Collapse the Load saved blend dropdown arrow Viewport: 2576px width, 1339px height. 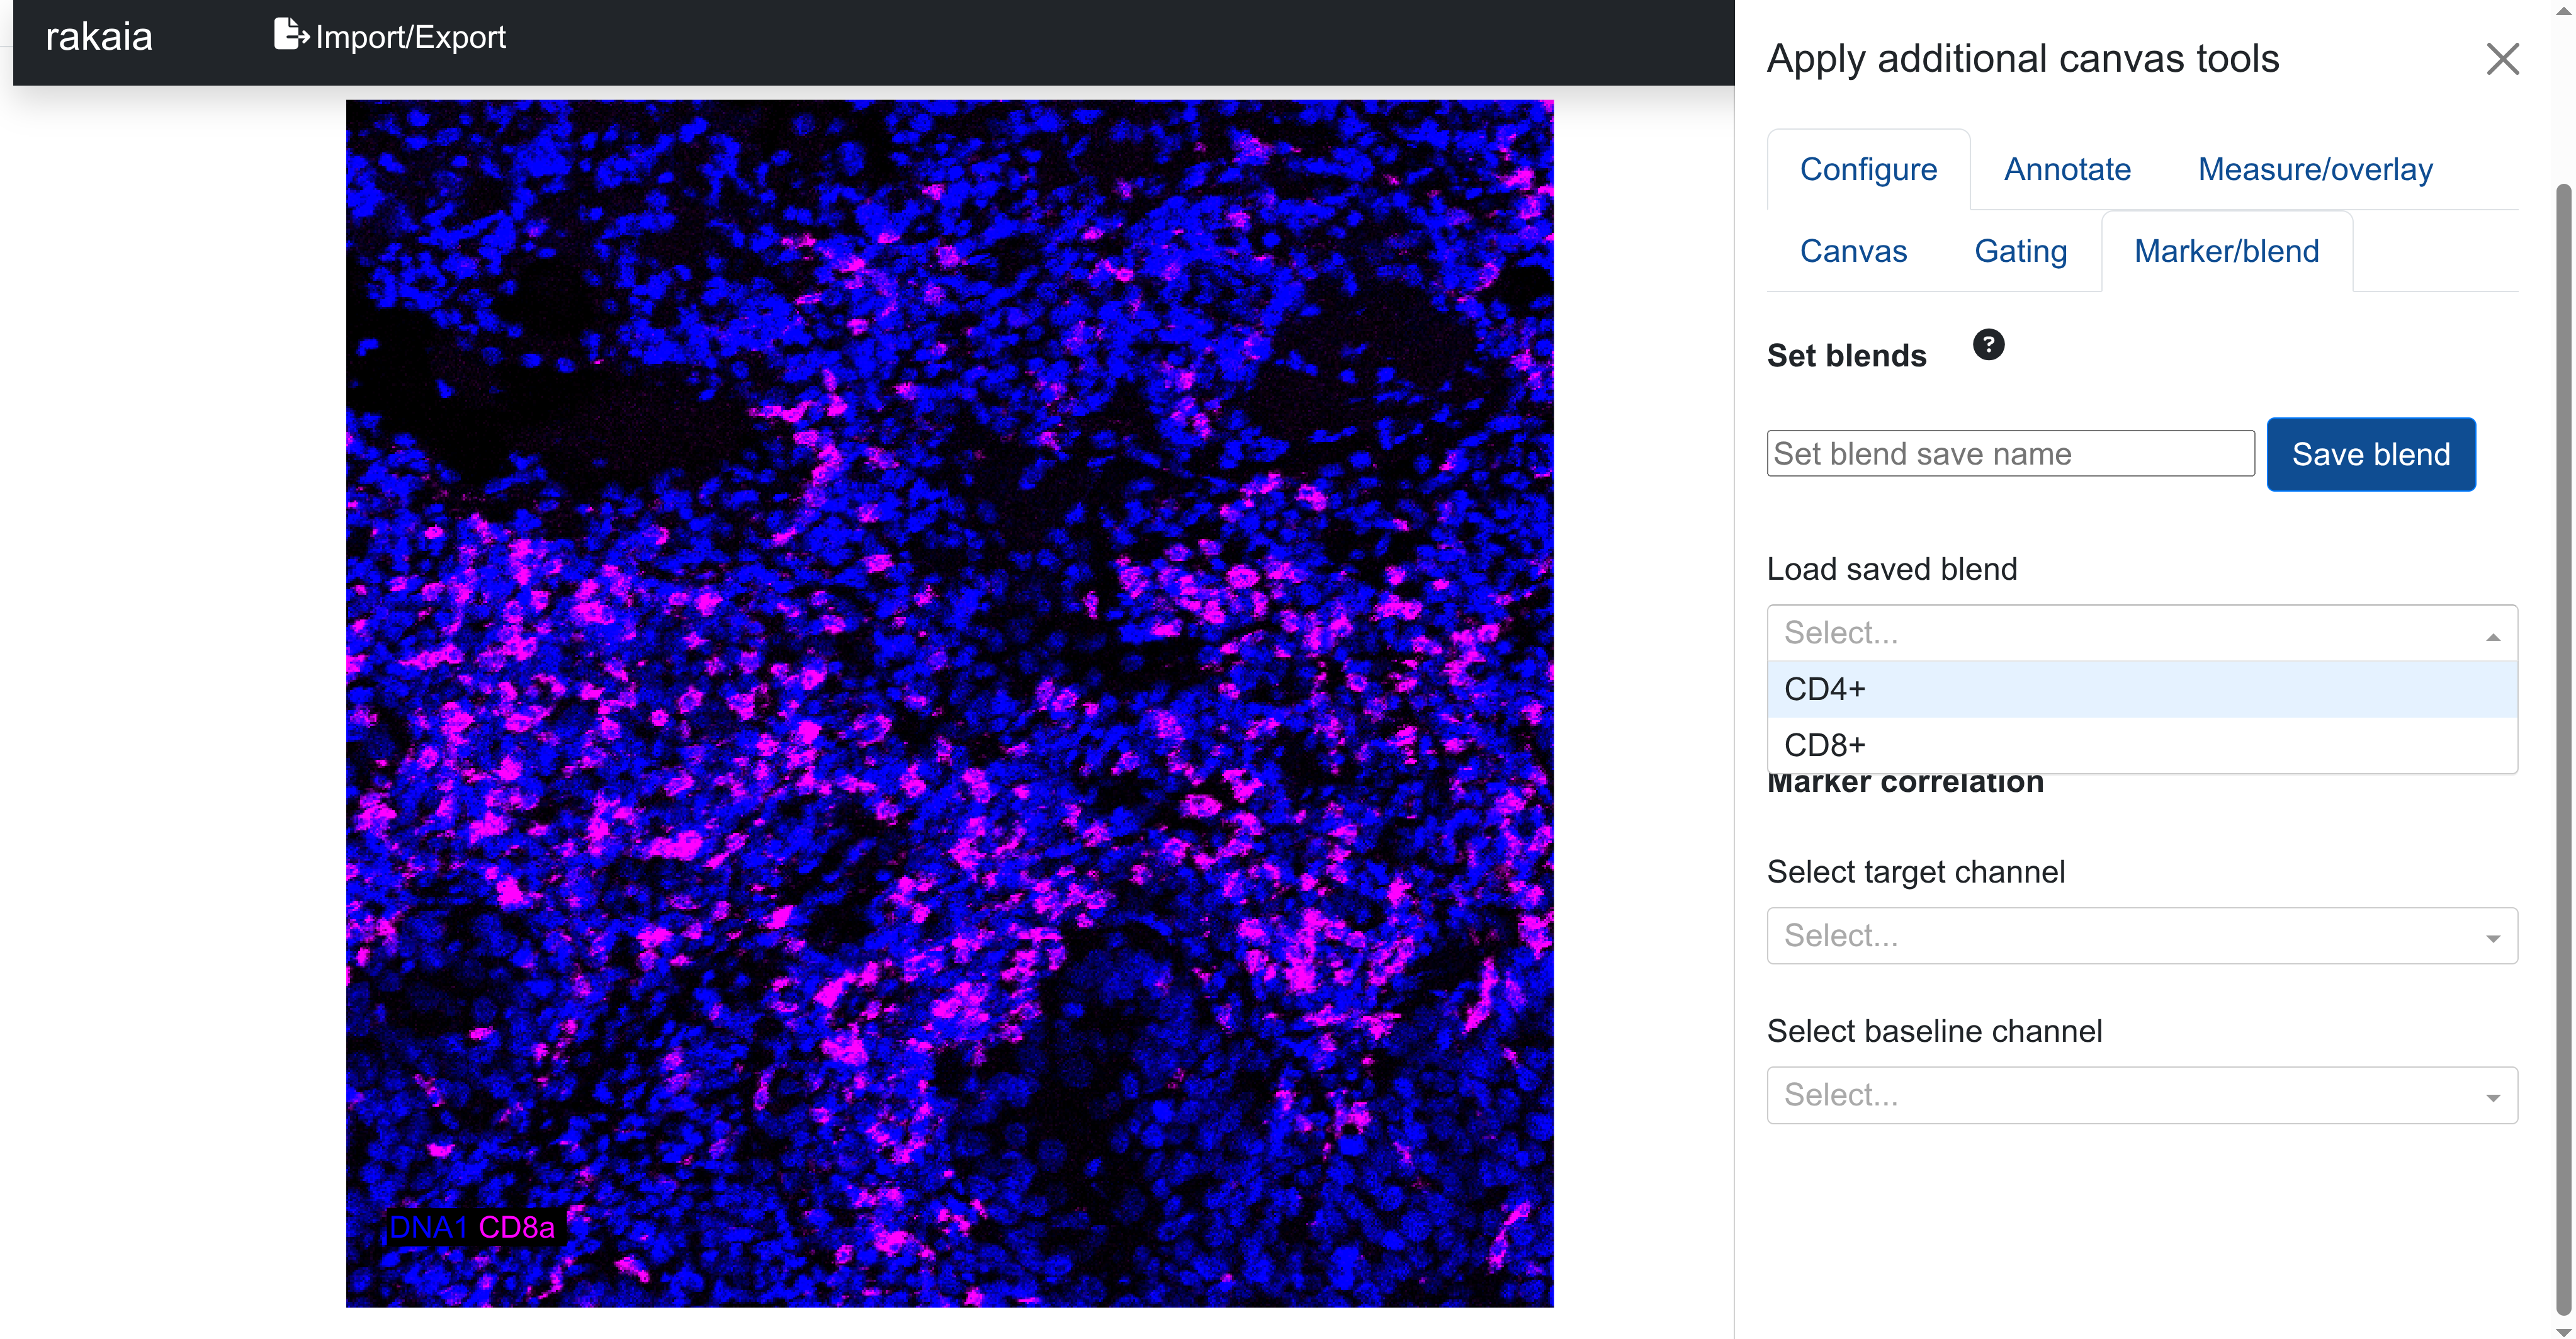[2493, 636]
